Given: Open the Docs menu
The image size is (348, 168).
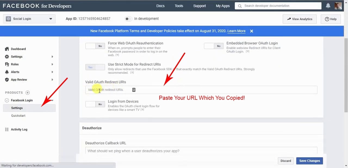Looking at the screenshot, I should (x=160, y=6).
